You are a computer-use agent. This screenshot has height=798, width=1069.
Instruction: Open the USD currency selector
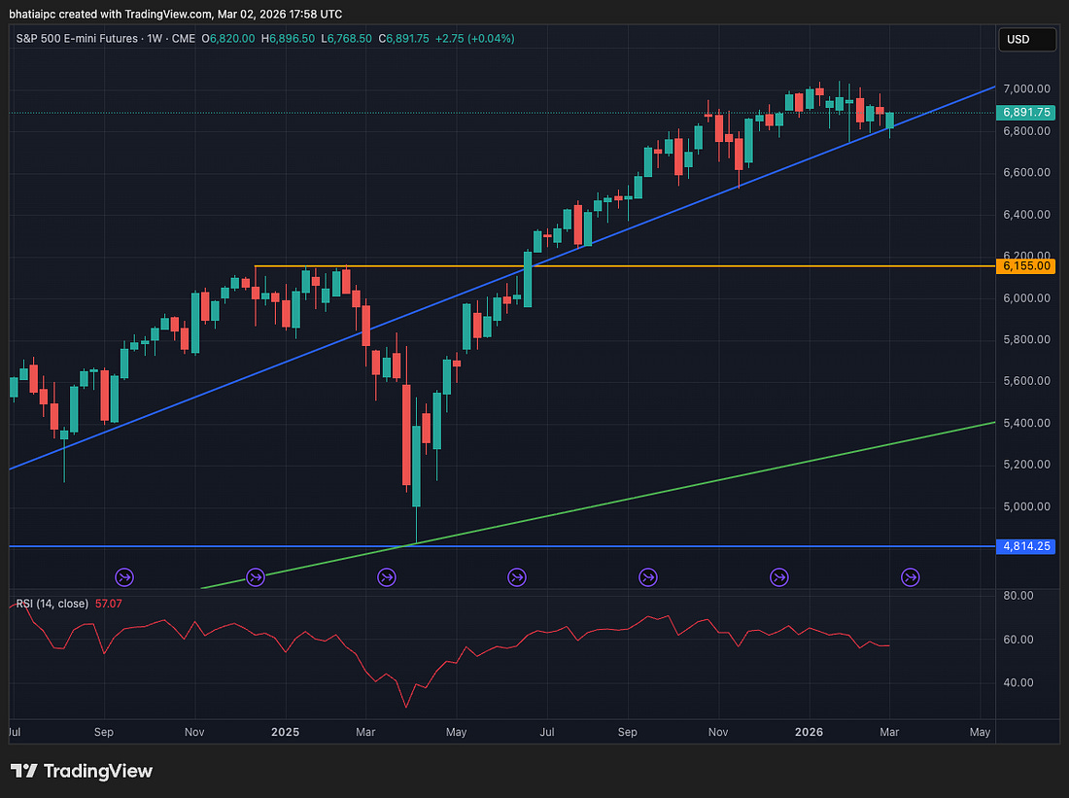point(1026,40)
